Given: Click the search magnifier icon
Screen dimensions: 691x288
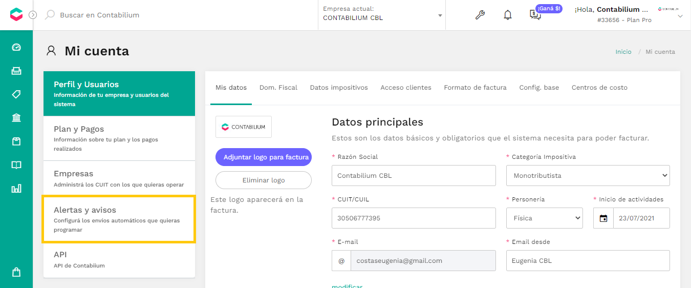Looking at the screenshot, I should click(50, 15).
